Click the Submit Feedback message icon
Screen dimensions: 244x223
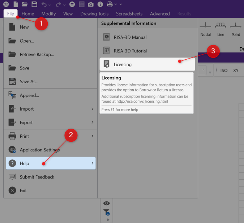click(x=12, y=177)
